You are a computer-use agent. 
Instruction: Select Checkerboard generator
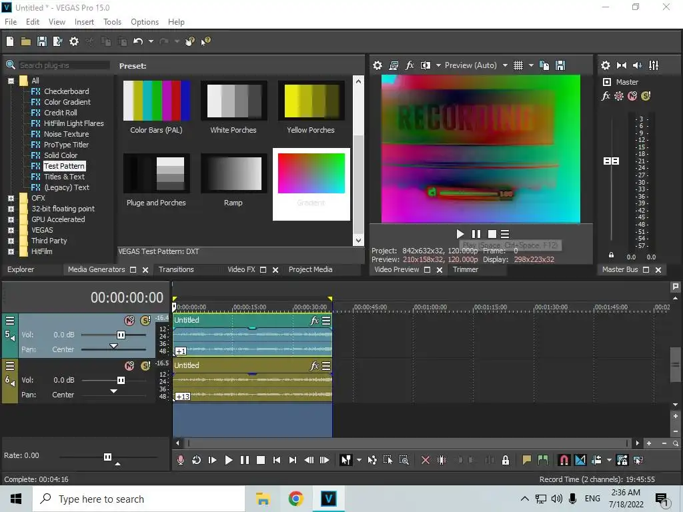[66, 91]
